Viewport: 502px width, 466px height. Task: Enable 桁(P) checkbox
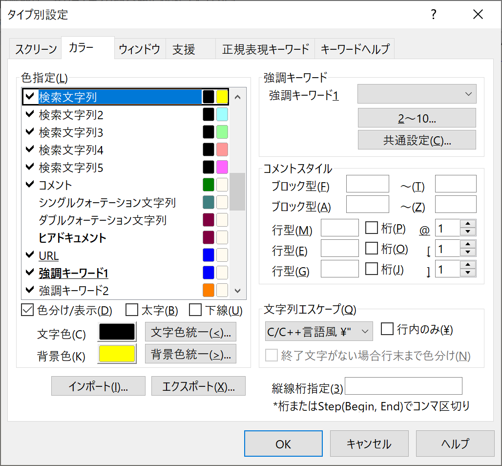[372, 228]
